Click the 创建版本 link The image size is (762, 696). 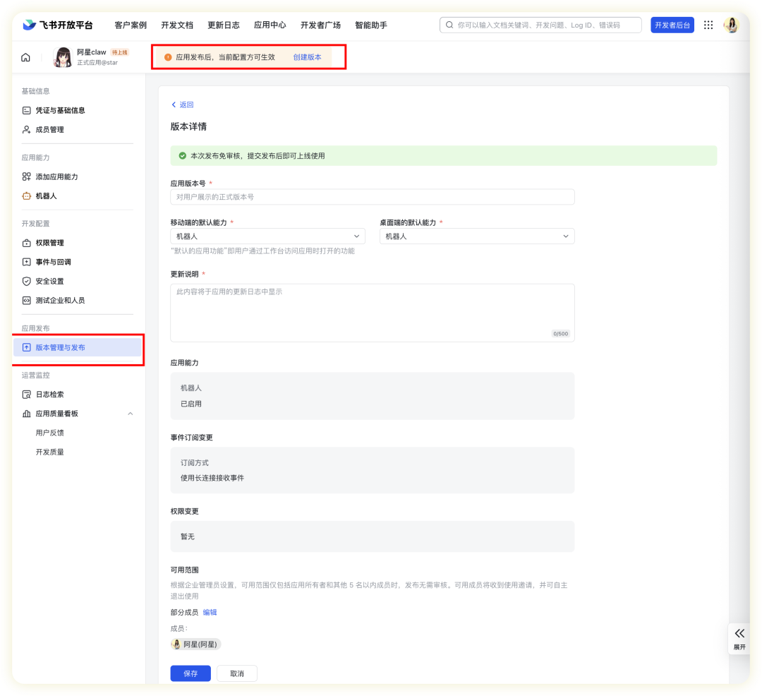tap(307, 57)
